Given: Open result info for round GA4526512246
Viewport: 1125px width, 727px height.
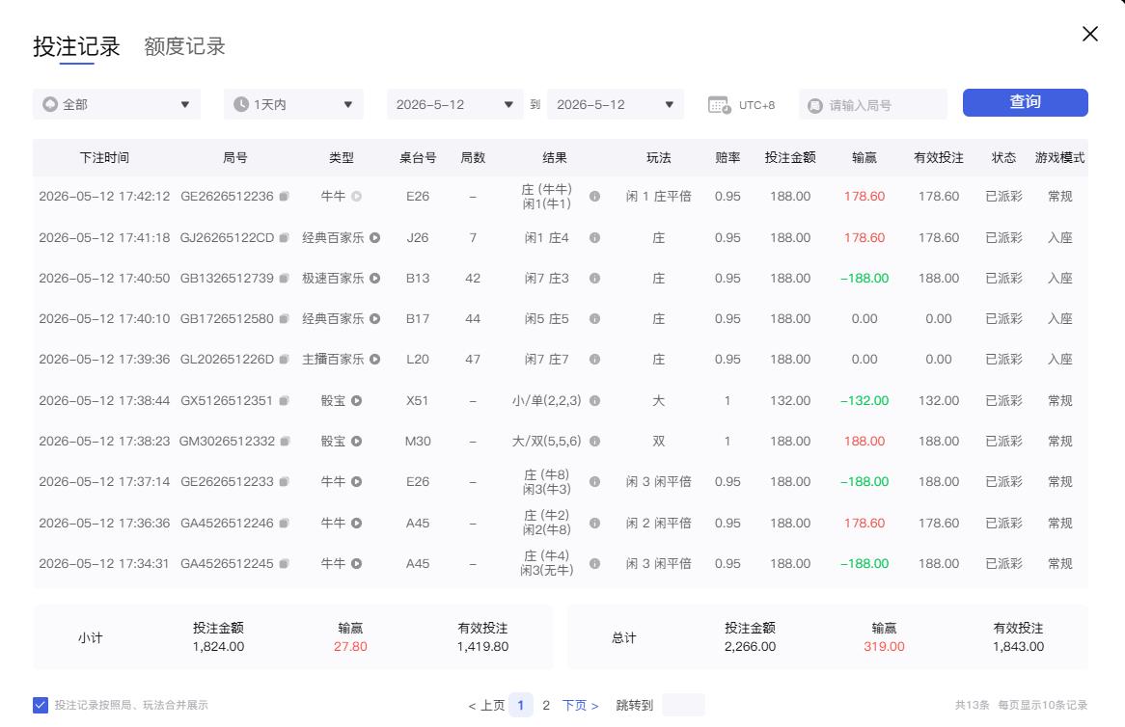Looking at the screenshot, I should [x=594, y=524].
